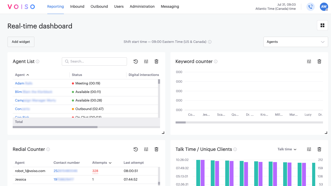
Task: Click the dashboard layout grid icon
Action: pyautogui.click(x=322, y=25)
